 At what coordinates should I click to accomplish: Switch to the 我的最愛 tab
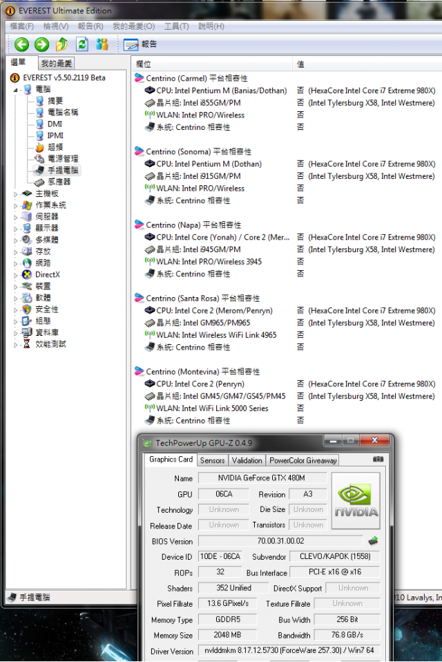[57, 64]
